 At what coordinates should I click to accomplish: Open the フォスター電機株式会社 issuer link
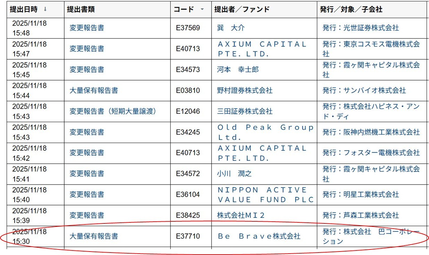pyautogui.click(x=371, y=153)
